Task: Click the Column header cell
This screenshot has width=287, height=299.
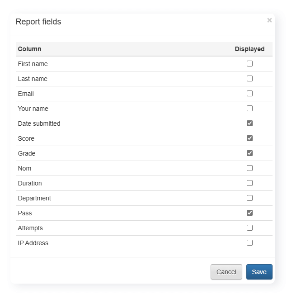Action: click(29, 49)
